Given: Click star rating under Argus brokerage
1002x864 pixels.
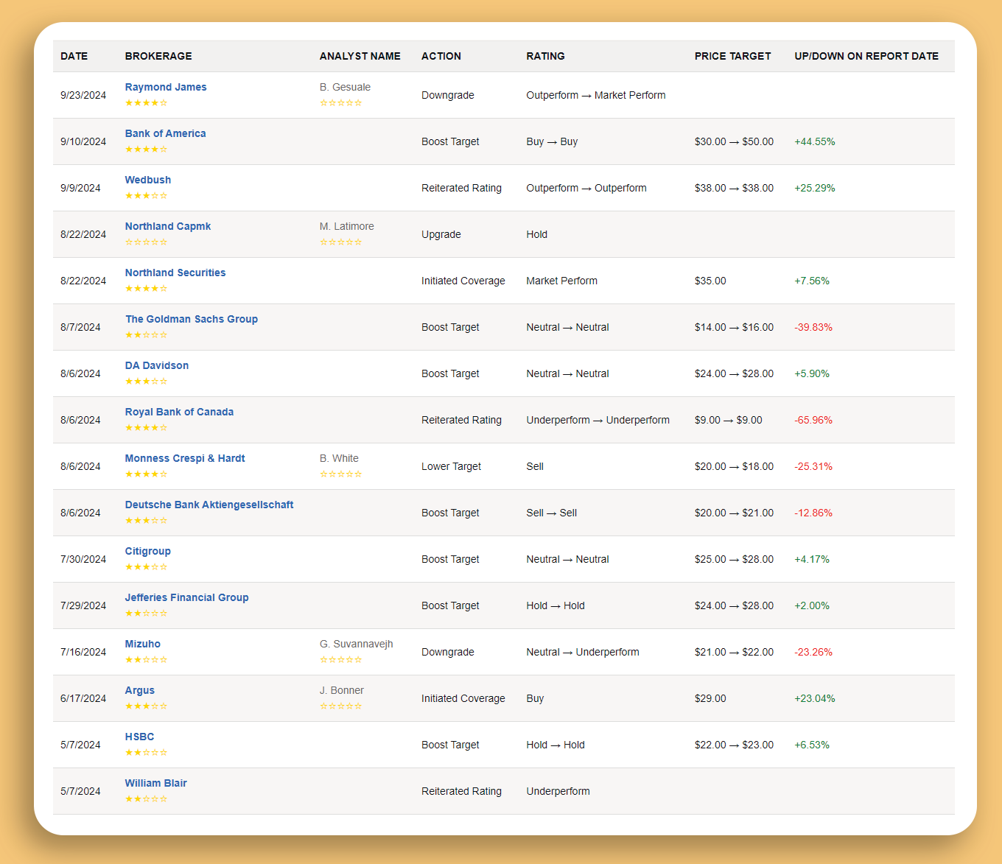Looking at the screenshot, I should click(147, 706).
